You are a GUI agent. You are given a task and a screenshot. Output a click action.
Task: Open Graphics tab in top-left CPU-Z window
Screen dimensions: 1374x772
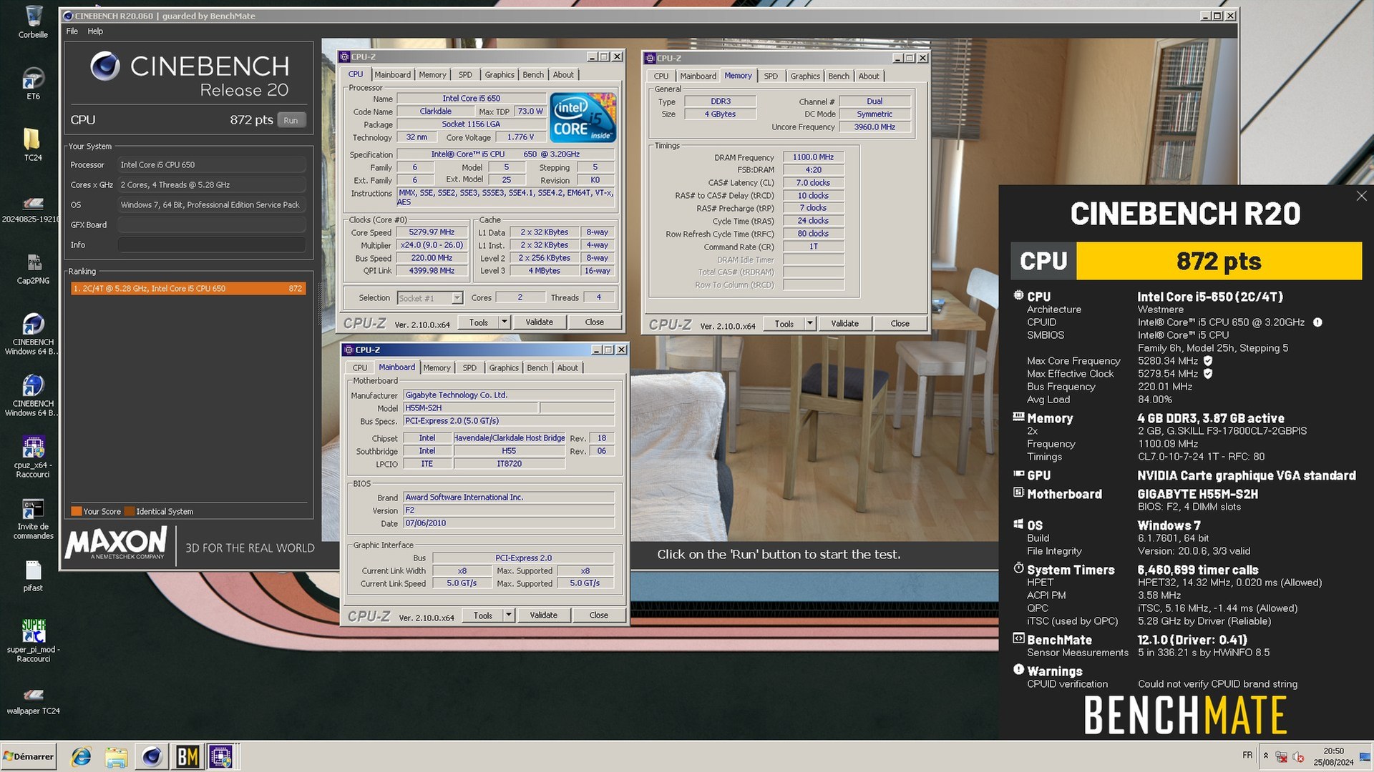coord(500,75)
